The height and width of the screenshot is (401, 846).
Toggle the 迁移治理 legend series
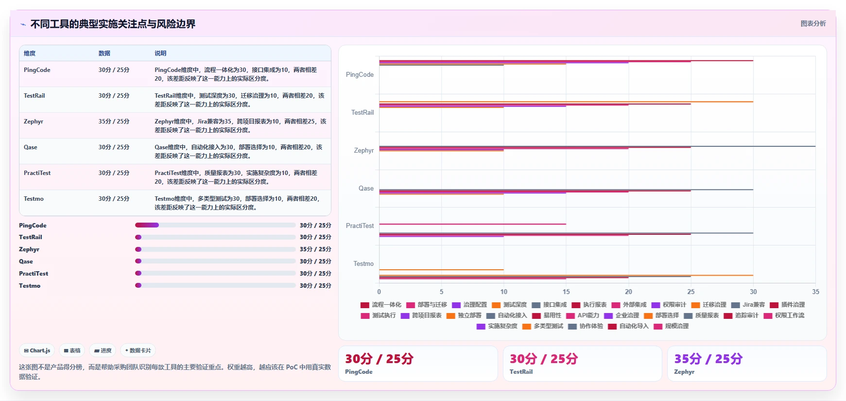click(708, 305)
